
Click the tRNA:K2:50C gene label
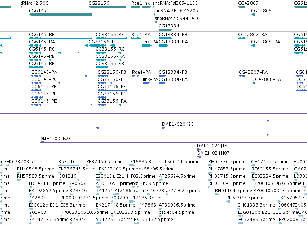point(34,3)
